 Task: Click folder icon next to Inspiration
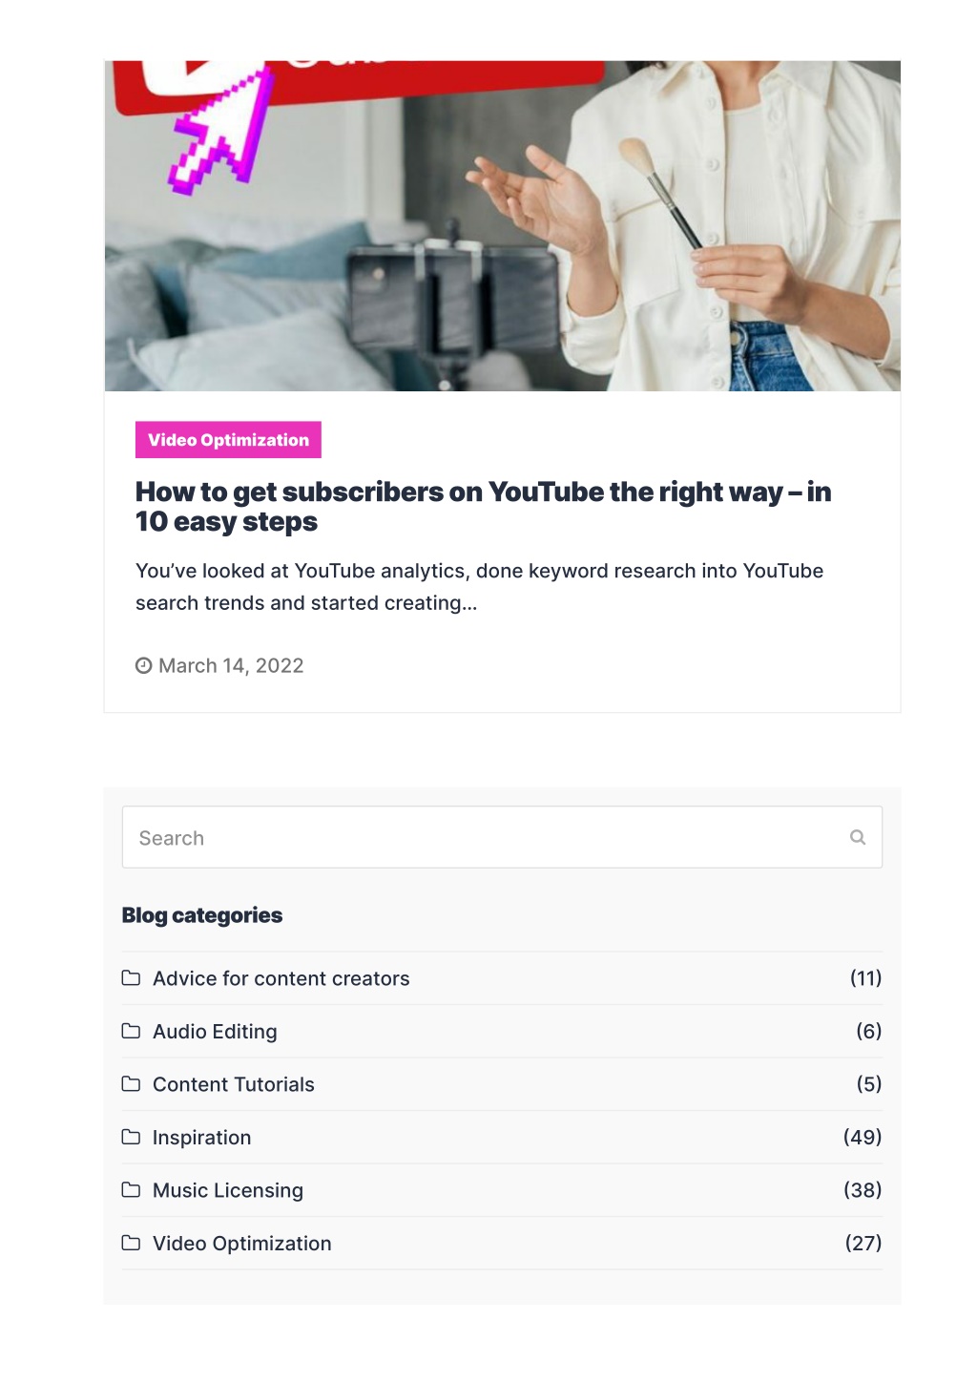click(131, 1137)
